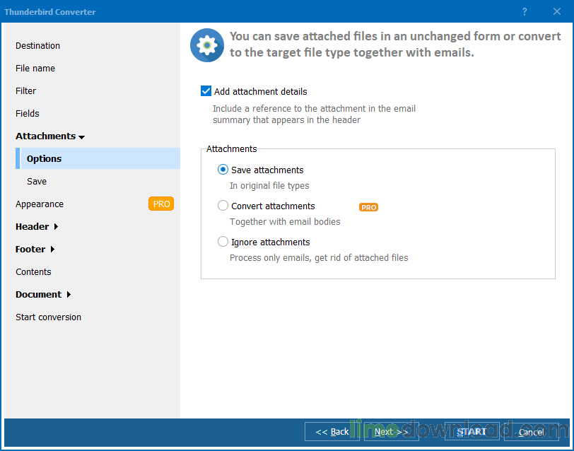Image resolution: width=574 pixels, height=451 pixels.
Task: Click the PRO badge next to Appearance
Action: (160, 204)
